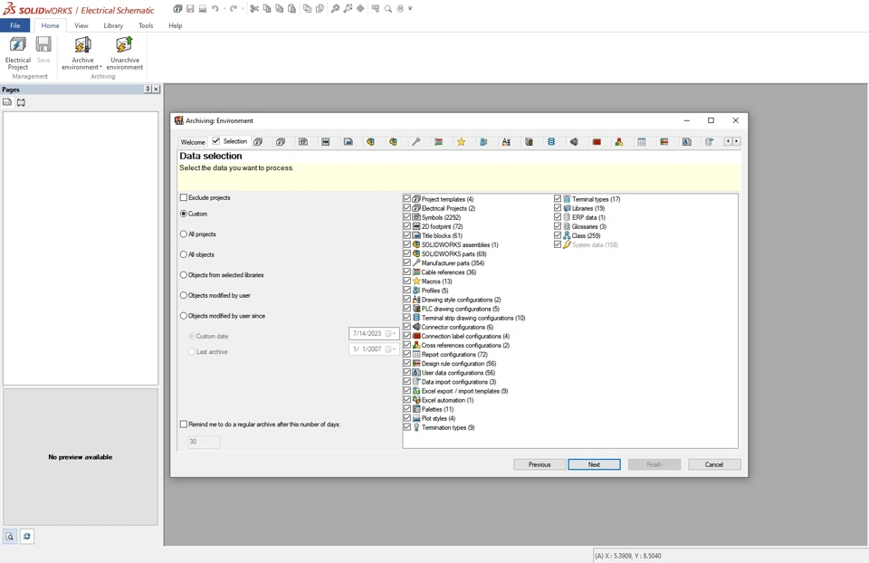Open the Terminal strip drawing configurations tab icon
869x563 pixels.
click(551, 142)
